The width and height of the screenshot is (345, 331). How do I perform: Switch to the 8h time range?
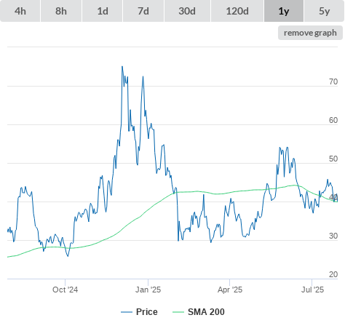click(x=61, y=11)
